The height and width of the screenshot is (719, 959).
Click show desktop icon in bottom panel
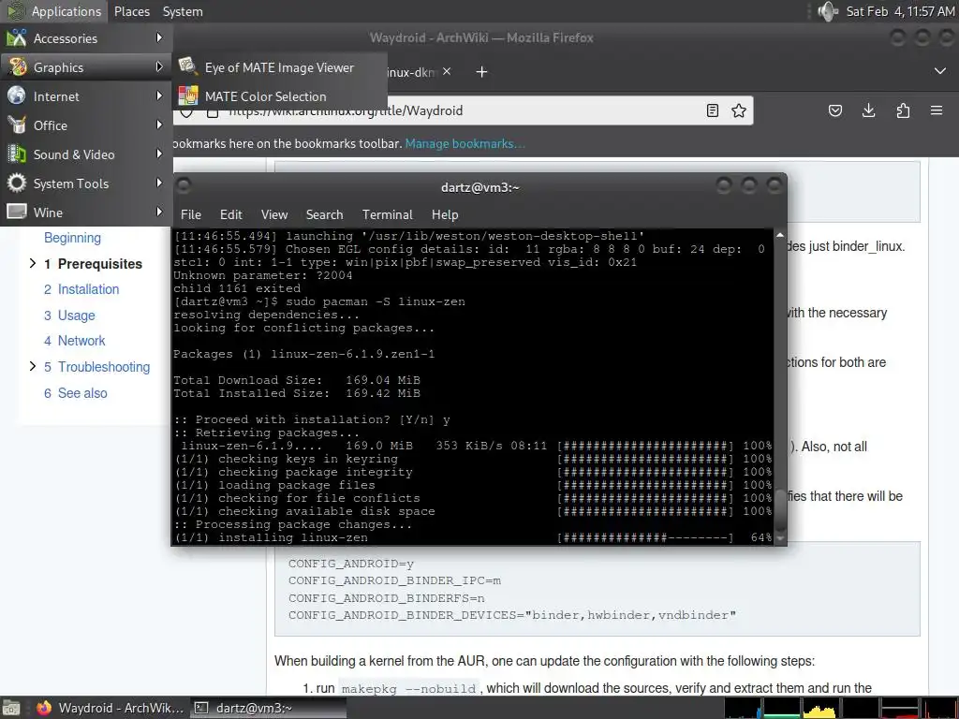pyautogui.click(x=12, y=708)
